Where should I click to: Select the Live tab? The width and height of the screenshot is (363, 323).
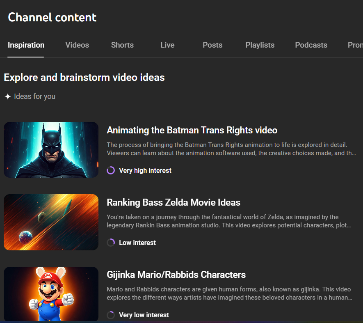(167, 45)
